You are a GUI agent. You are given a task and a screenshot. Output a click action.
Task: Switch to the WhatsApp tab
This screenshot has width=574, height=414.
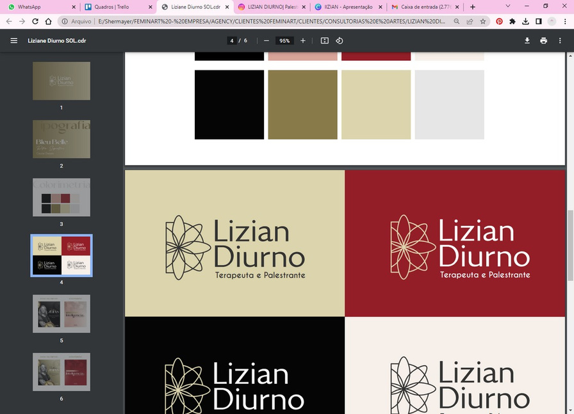(x=37, y=7)
